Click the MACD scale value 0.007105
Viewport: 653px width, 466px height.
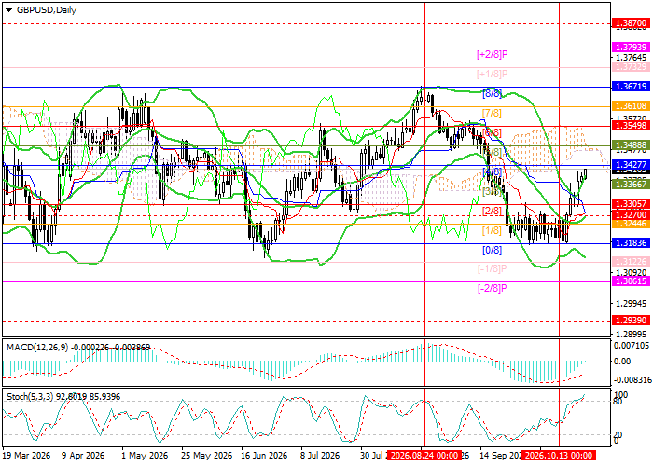click(632, 346)
